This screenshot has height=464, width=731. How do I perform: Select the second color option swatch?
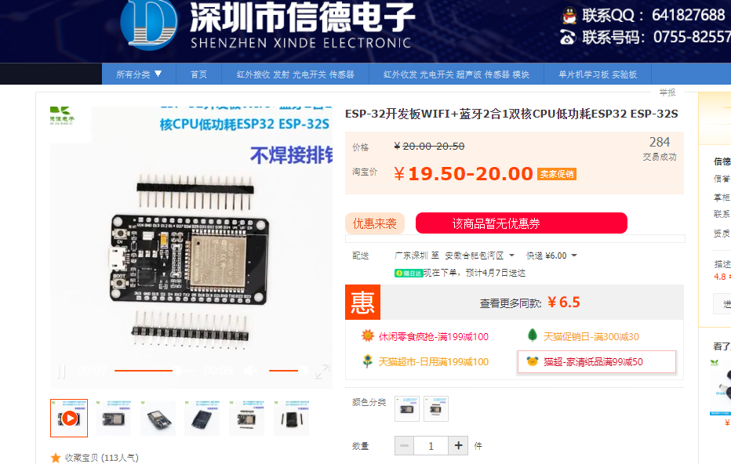(436, 408)
